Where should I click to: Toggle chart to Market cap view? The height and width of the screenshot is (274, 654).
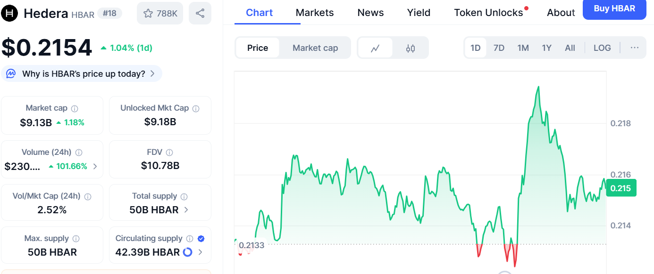(x=315, y=48)
